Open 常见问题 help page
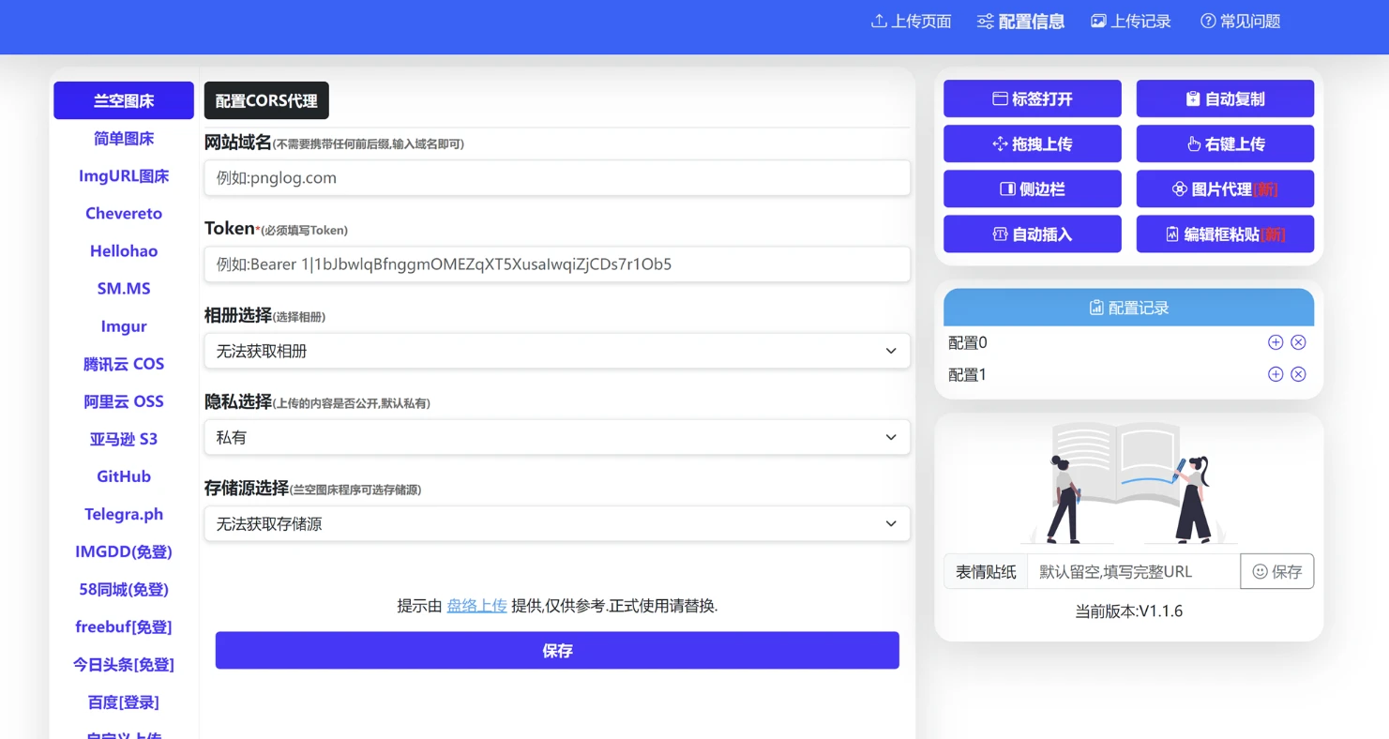 [x=1240, y=22]
